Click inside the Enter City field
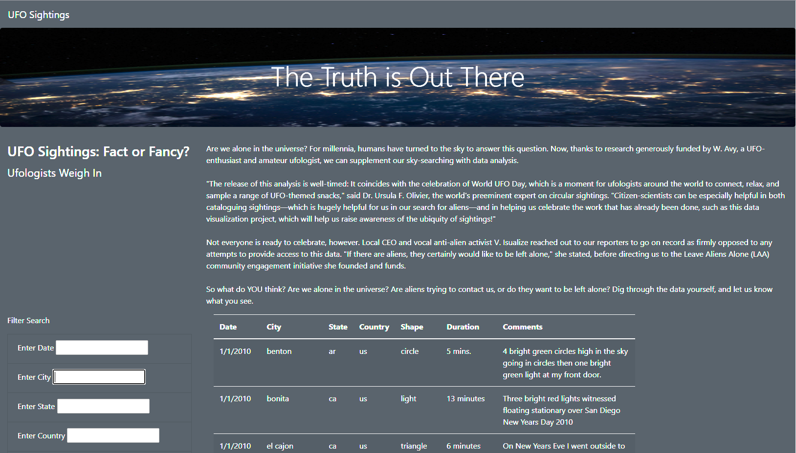 coord(98,376)
